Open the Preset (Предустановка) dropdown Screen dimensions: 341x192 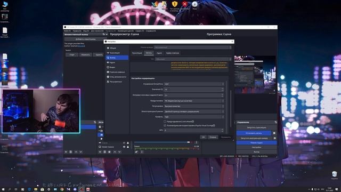point(194,101)
